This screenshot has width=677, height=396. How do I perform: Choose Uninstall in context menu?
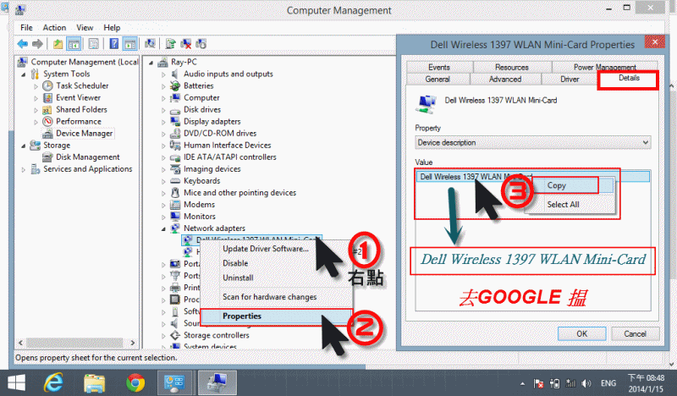(238, 278)
